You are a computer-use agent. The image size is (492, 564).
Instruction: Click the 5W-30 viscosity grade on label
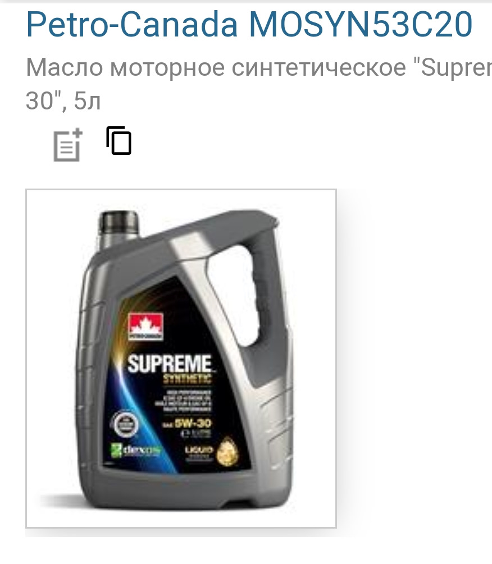point(193,423)
